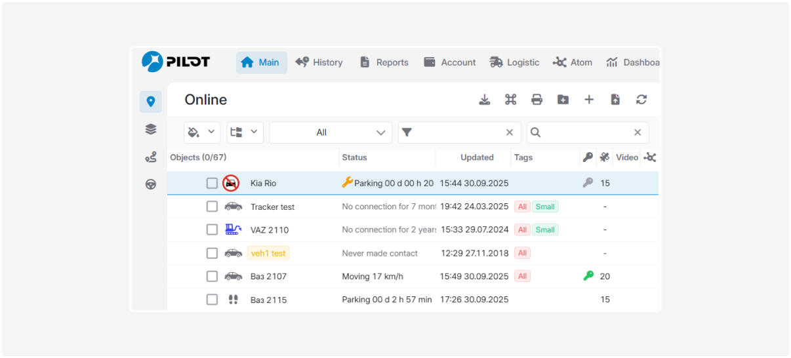Viewport: 791px width, 358px height.
Task: Click the veh1 test object name
Action: tap(268, 253)
